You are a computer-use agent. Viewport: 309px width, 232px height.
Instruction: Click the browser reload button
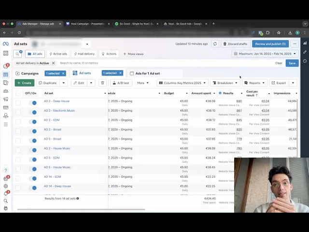coord(19,33)
